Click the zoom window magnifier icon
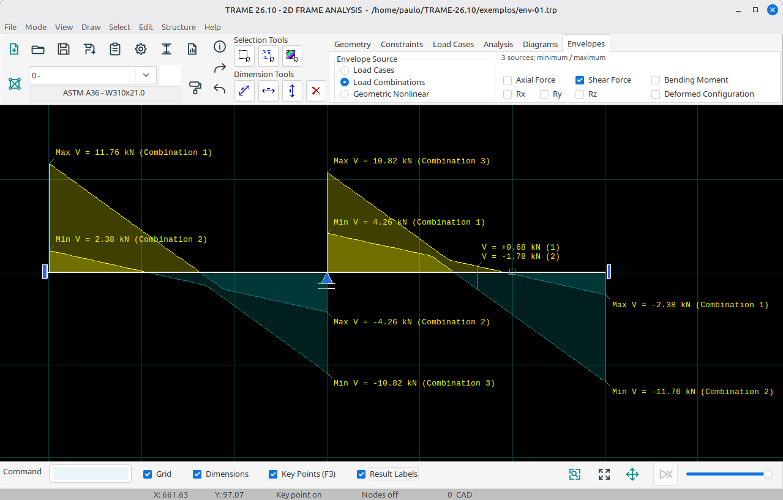Image resolution: width=783 pixels, height=500 pixels. [x=574, y=474]
